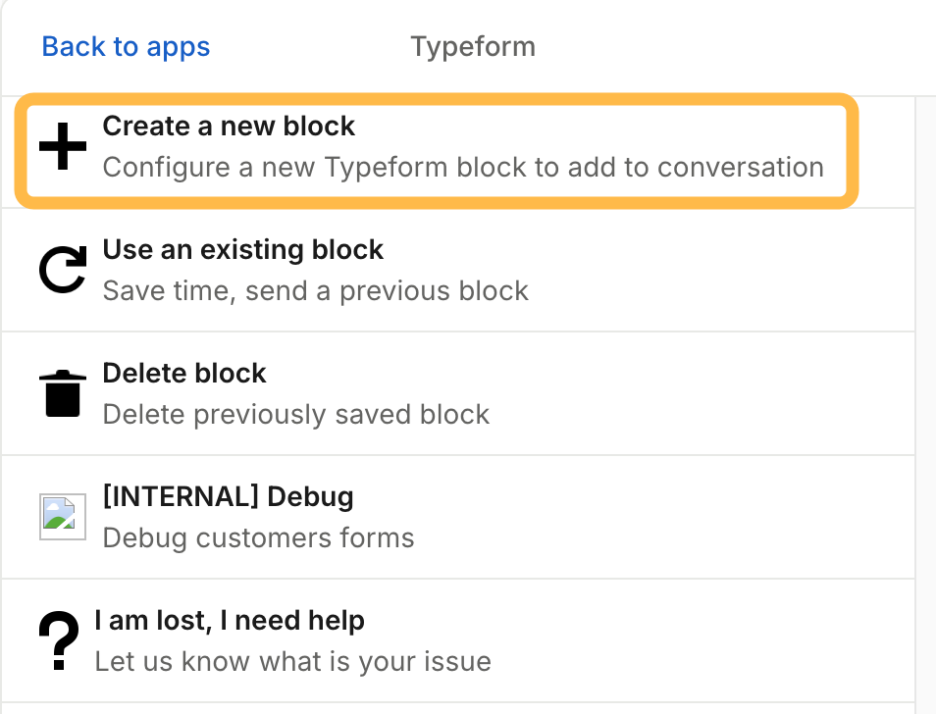
Task: Click 'Save time, send a previous block' text
Action: 315,290
